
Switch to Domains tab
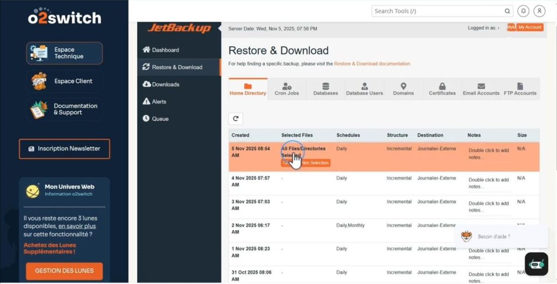click(x=403, y=89)
